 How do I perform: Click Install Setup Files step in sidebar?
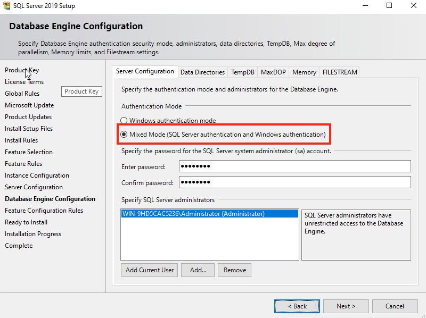[29, 128]
